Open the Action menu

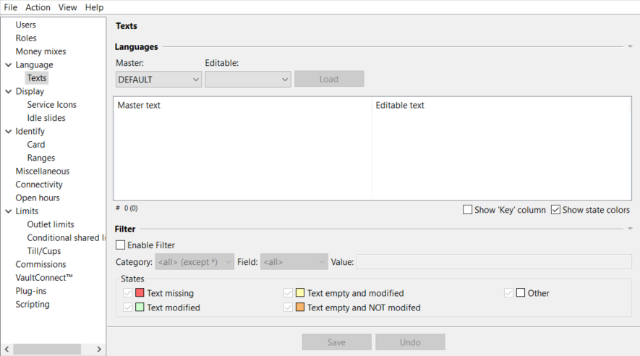[38, 7]
